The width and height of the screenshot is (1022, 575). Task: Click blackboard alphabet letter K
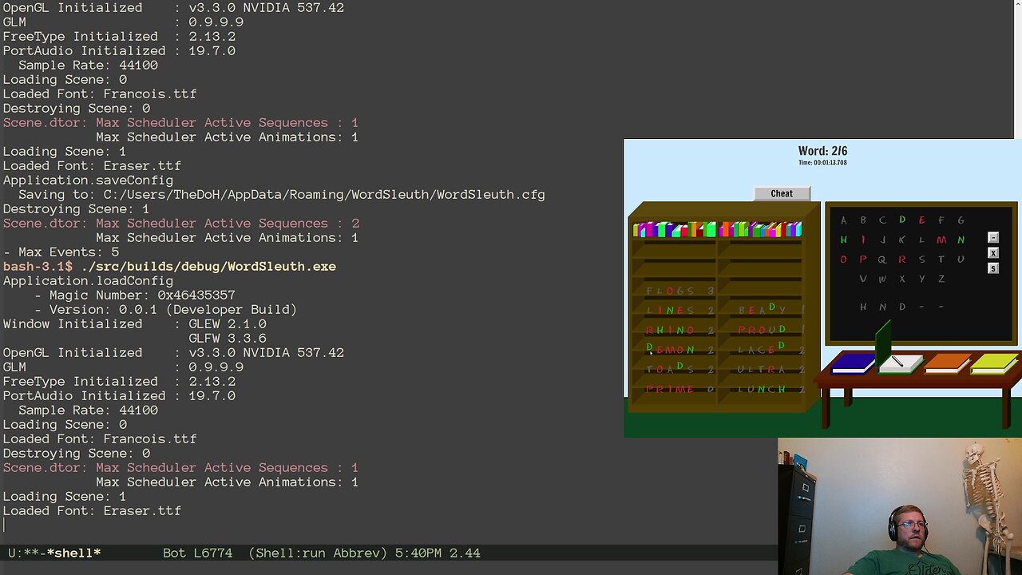point(902,240)
